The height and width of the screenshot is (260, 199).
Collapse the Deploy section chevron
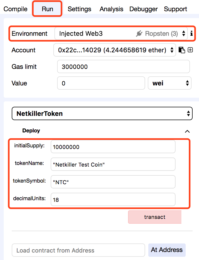tap(187, 131)
